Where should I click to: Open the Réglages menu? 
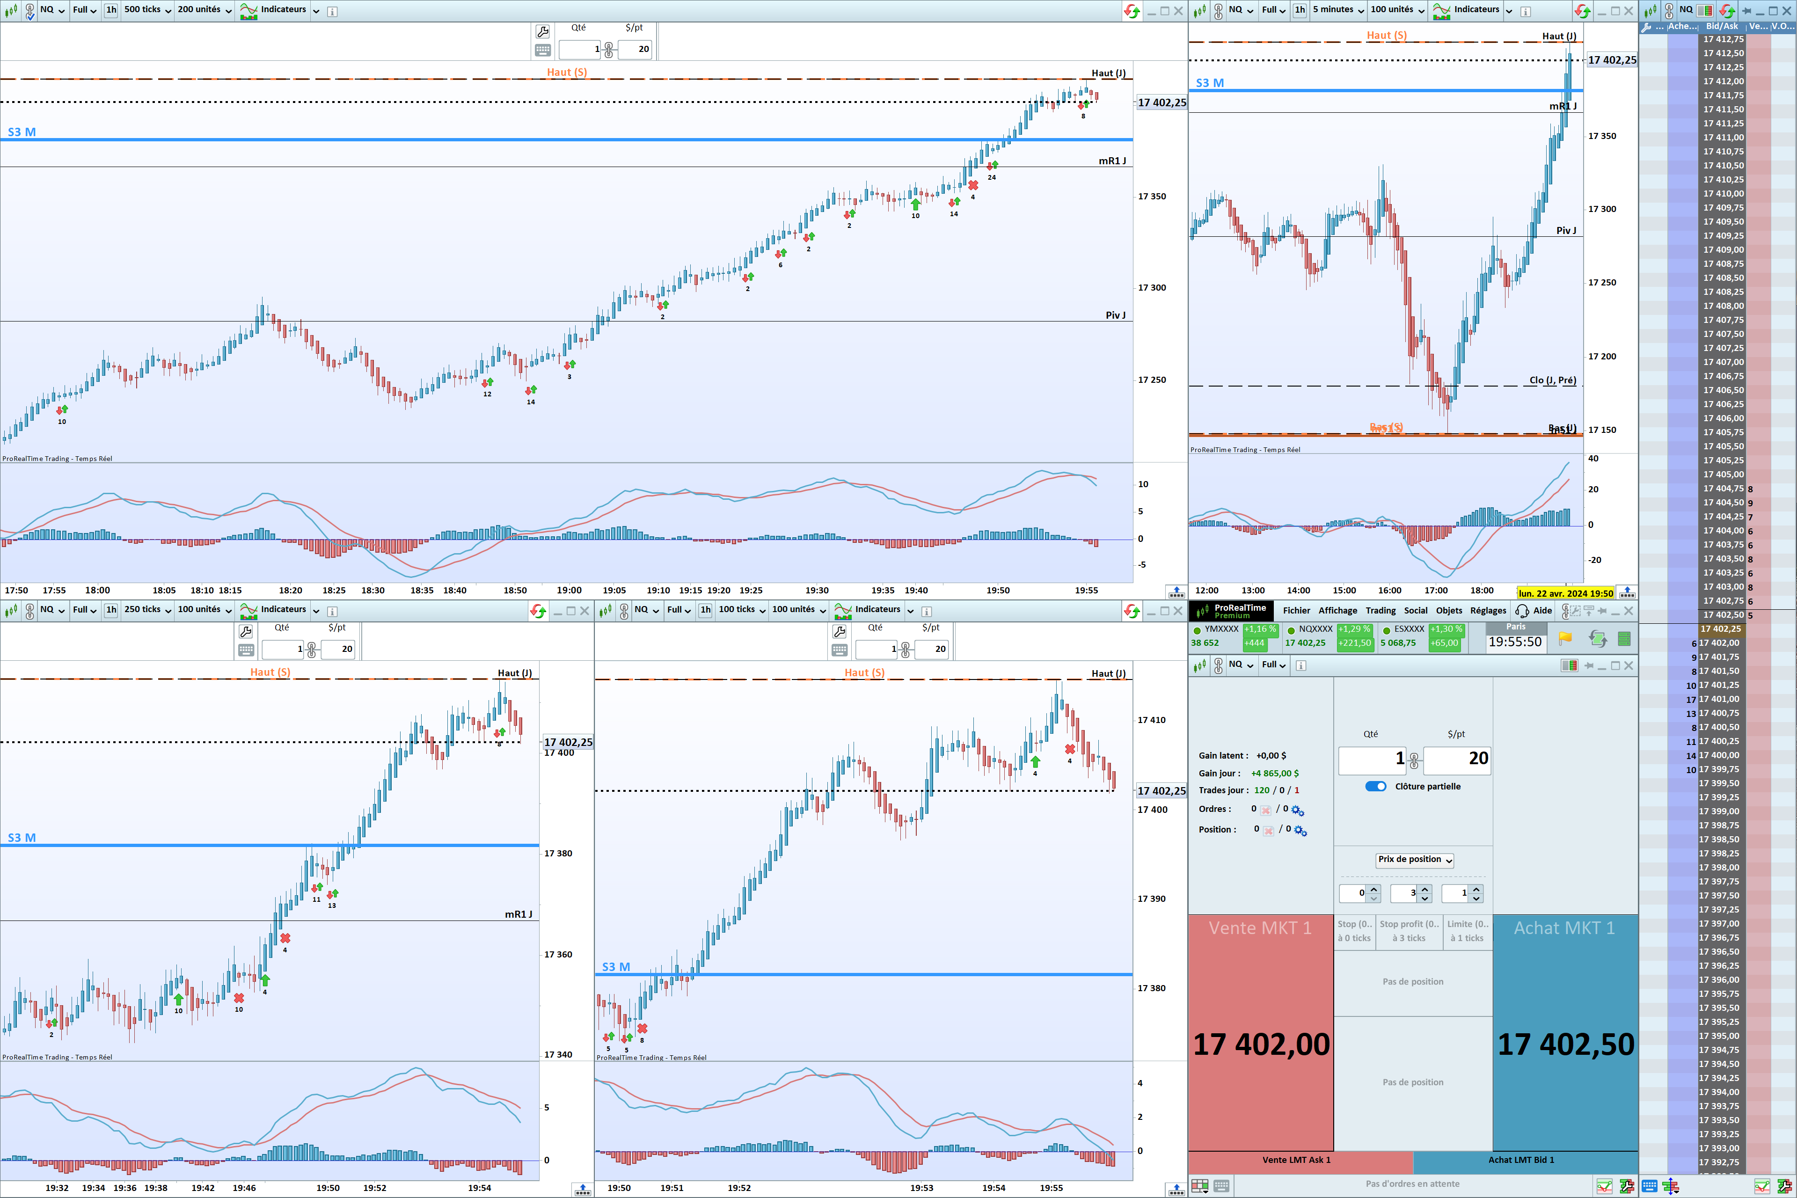click(1488, 610)
